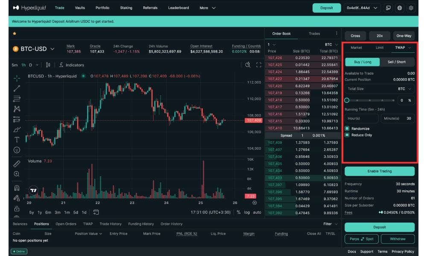Open the TWAP order type dropdown

point(403,48)
